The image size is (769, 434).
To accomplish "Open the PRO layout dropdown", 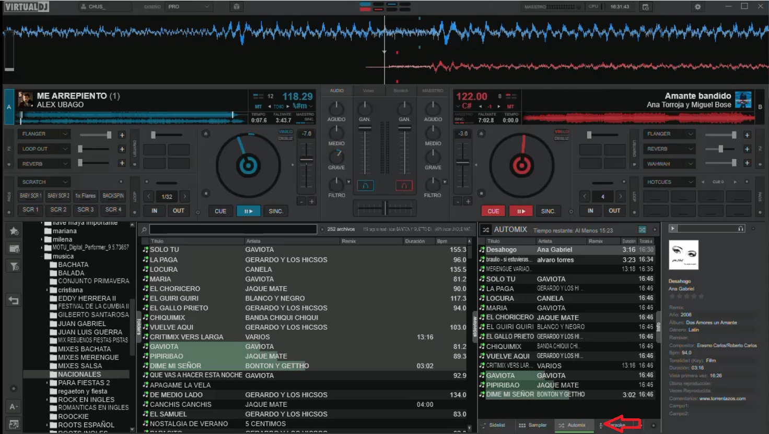I will [x=189, y=7].
